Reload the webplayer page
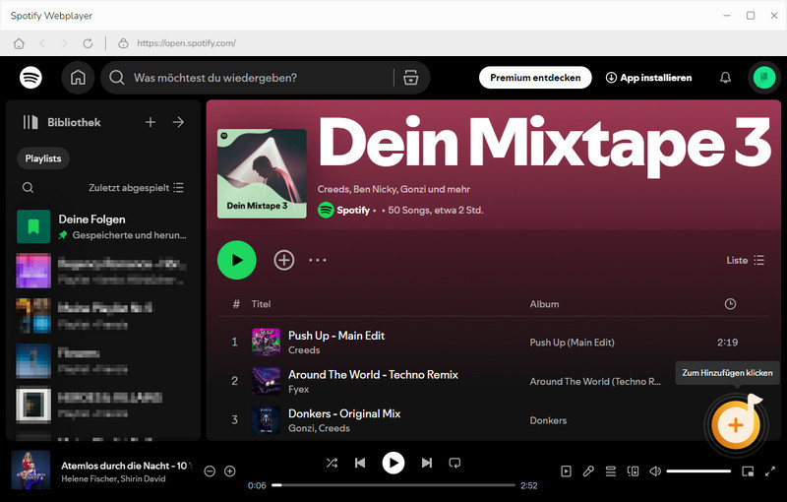 coord(88,43)
